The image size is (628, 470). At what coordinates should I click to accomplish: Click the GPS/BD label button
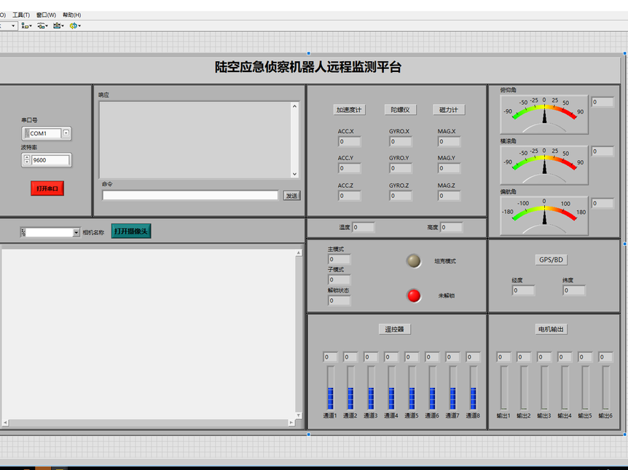click(551, 260)
